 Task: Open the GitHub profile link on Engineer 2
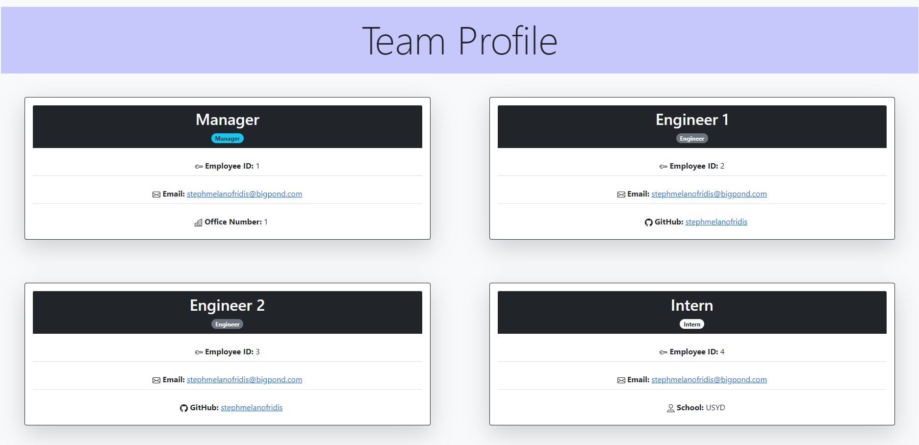point(251,407)
